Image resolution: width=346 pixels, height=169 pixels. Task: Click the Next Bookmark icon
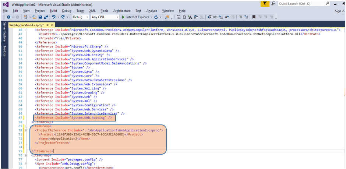[265, 17]
